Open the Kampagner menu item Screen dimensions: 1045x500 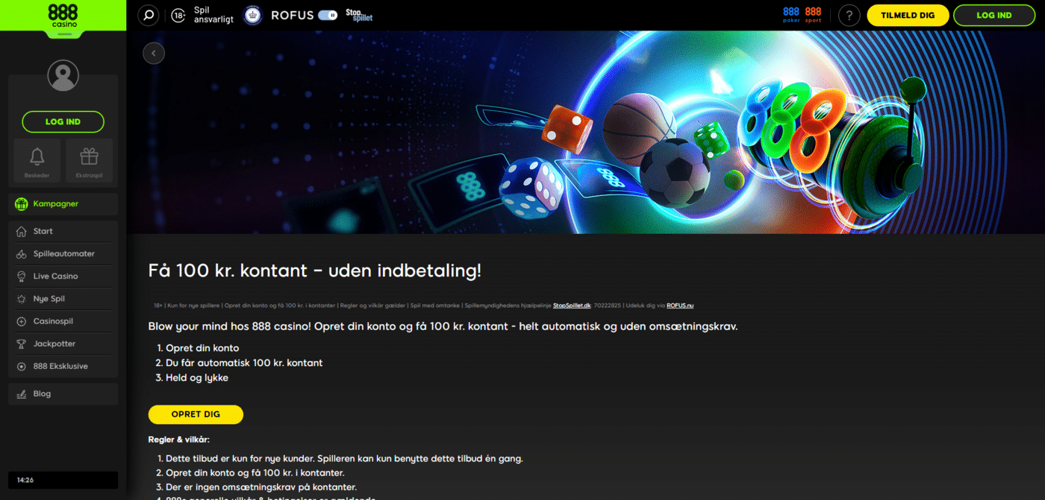(x=63, y=204)
